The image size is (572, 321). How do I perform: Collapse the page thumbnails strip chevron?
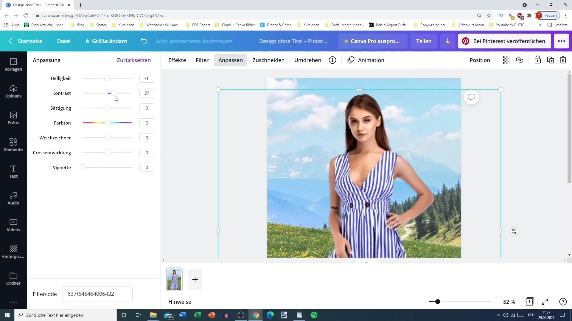[366, 262]
